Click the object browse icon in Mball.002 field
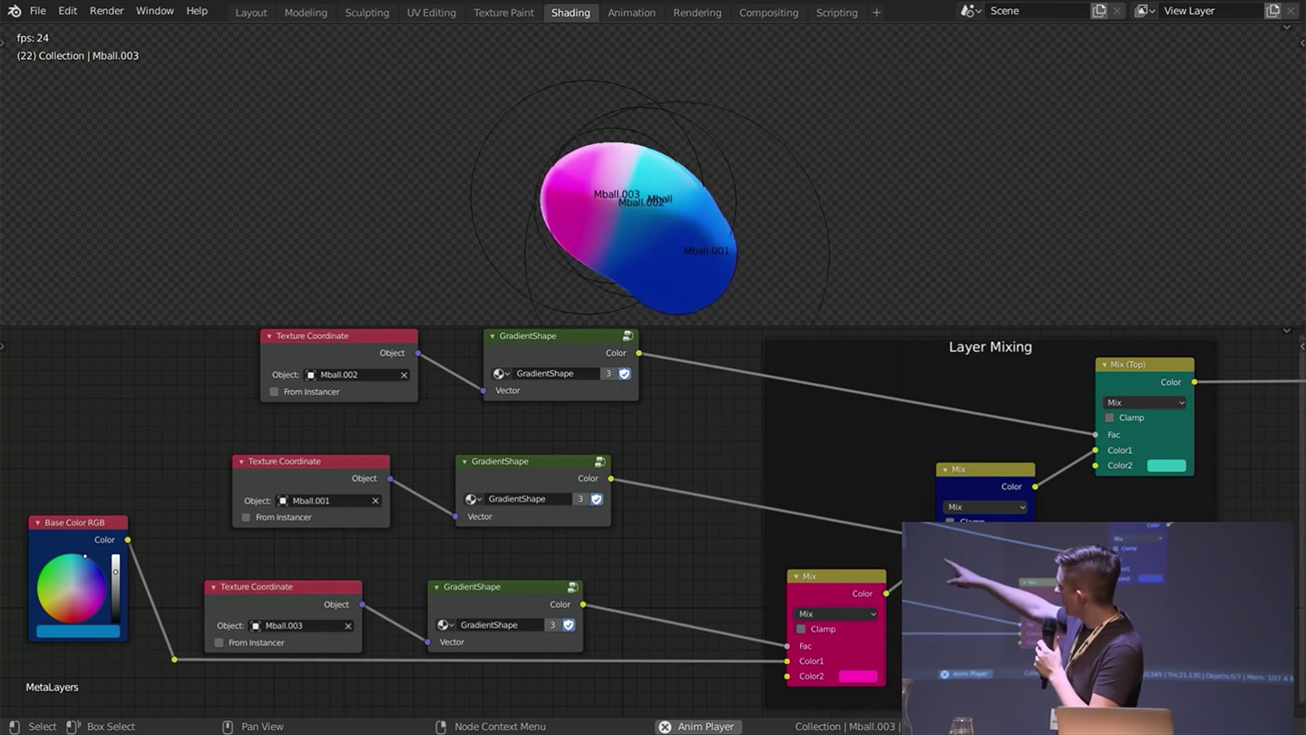Image resolution: width=1306 pixels, height=735 pixels. coord(312,374)
